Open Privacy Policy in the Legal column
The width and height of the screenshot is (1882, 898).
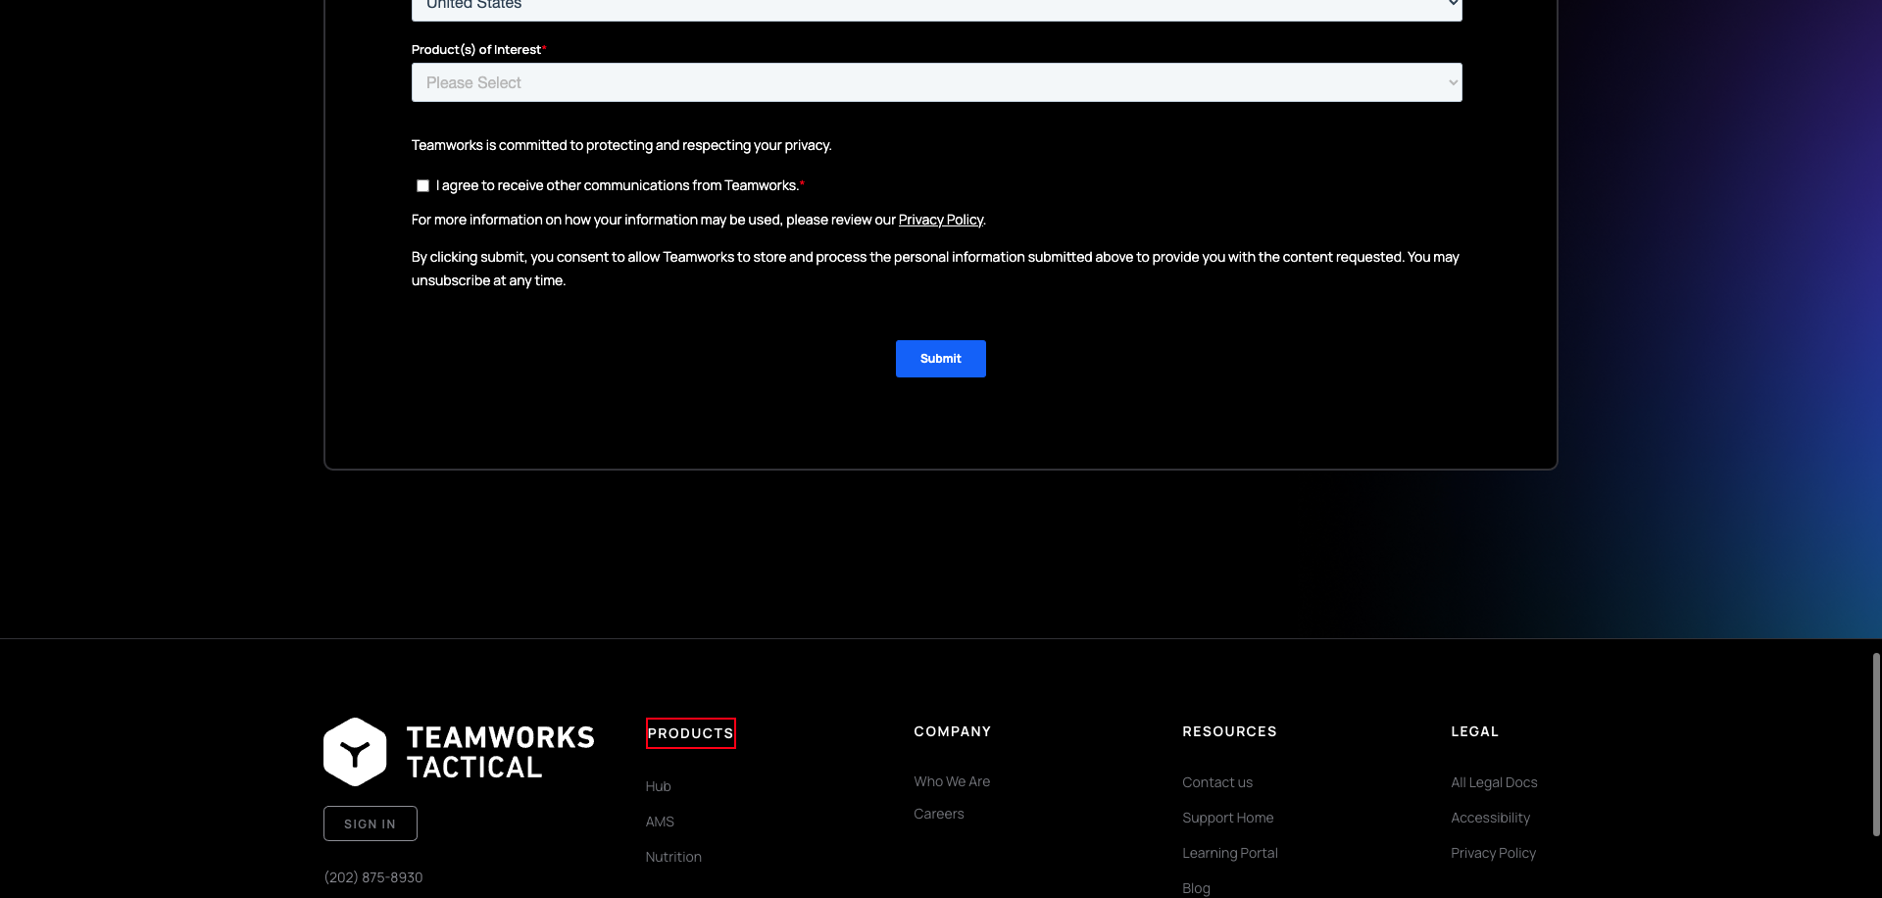(x=1493, y=852)
